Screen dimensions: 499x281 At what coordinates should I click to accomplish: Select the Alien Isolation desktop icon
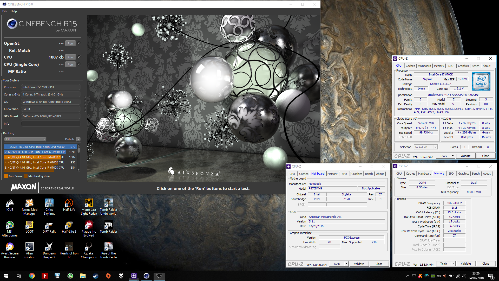tap(30, 251)
